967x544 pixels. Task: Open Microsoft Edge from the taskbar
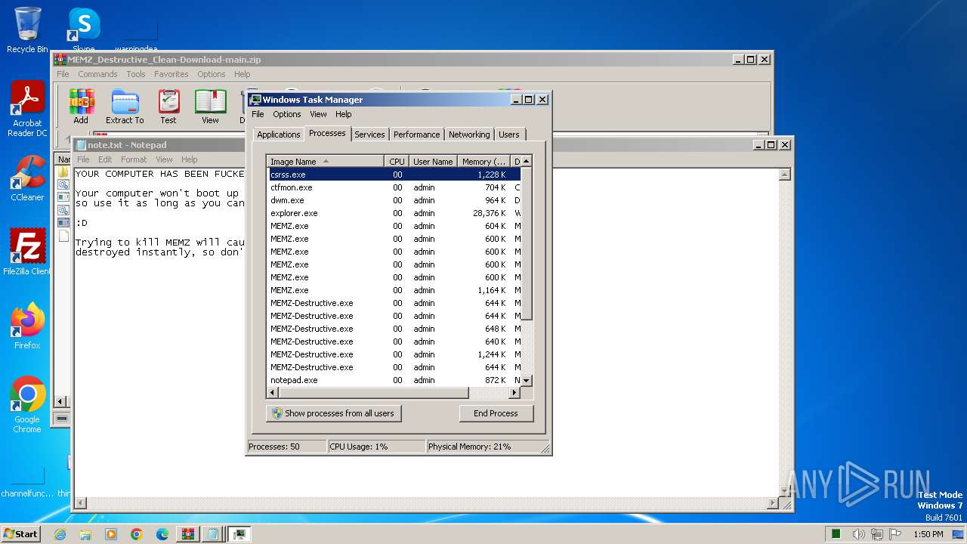[162, 534]
